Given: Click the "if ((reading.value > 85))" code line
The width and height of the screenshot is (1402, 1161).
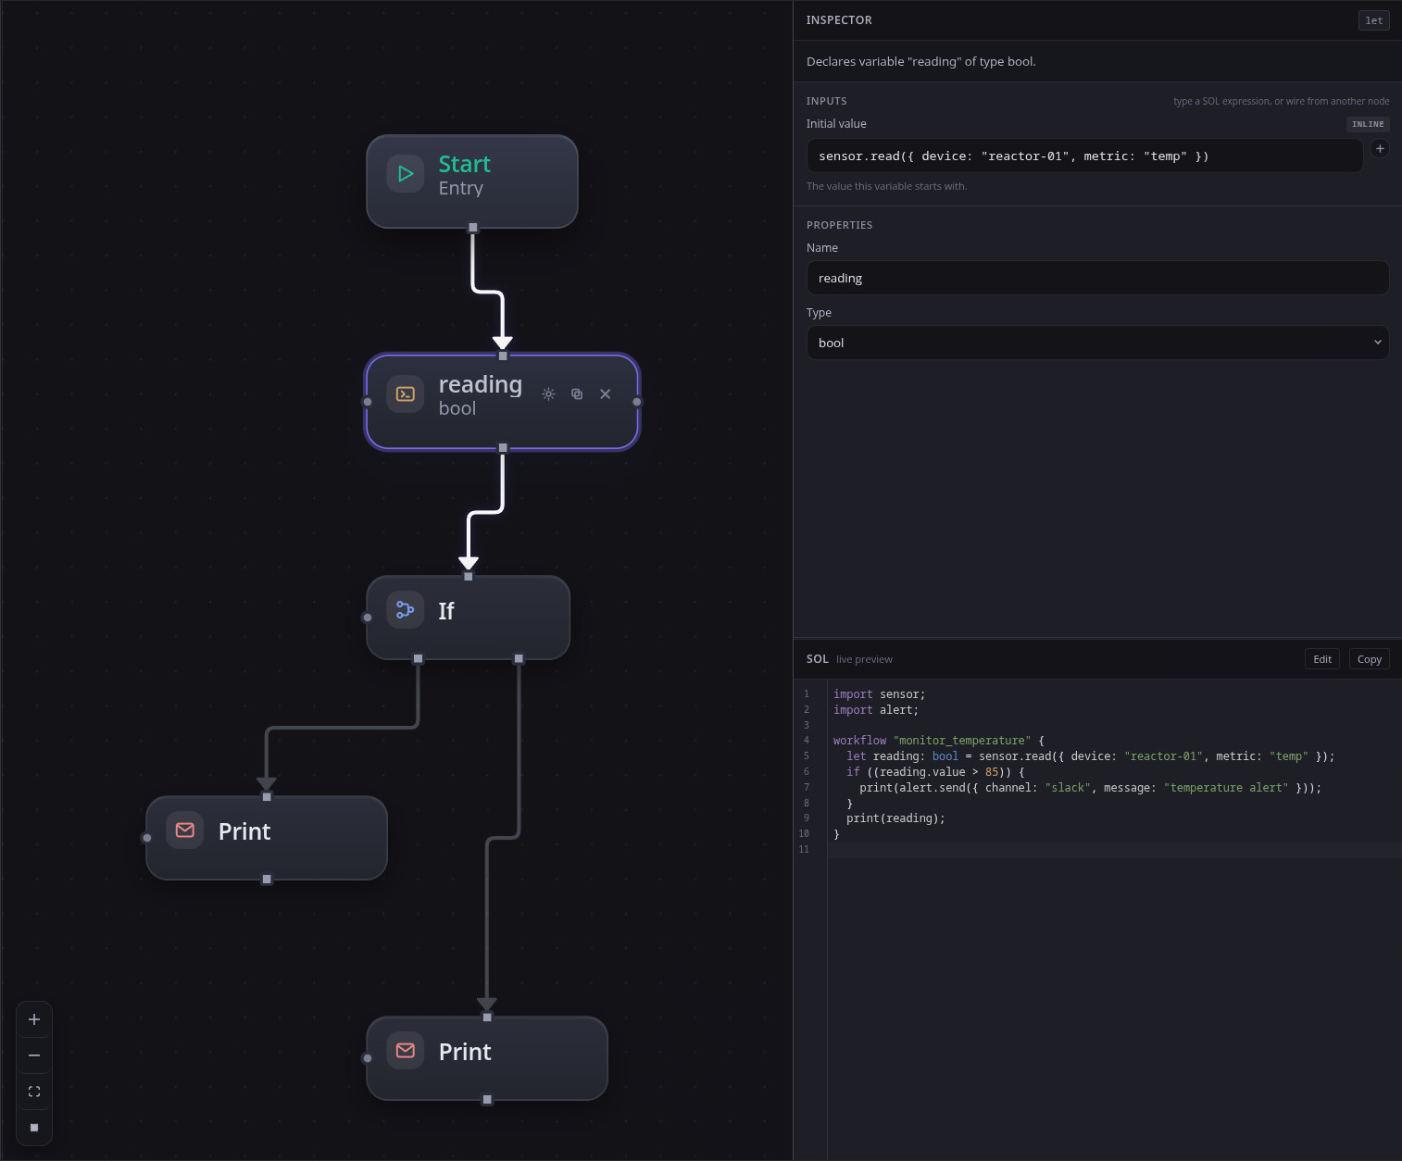Looking at the screenshot, I should 935,772.
